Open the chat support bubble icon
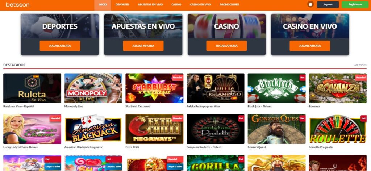The image size is (371, 171). (310, 4)
